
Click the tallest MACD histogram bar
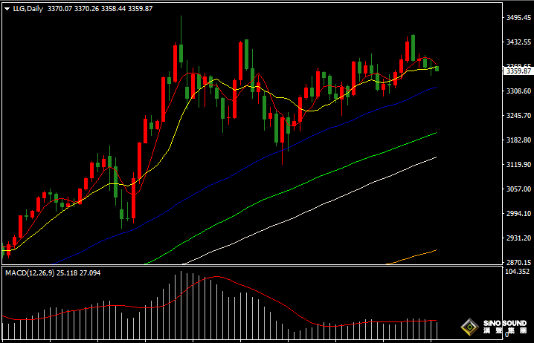pos(181,297)
